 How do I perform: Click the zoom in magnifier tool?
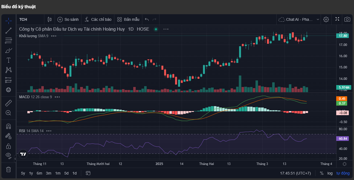point(8,113)
